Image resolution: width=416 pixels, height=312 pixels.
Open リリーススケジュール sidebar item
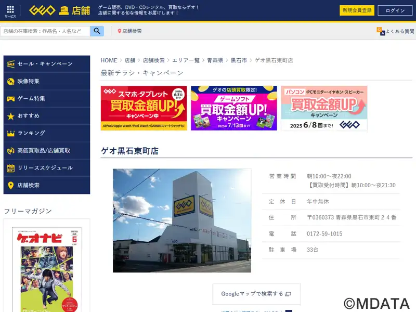tap(47, 168)
